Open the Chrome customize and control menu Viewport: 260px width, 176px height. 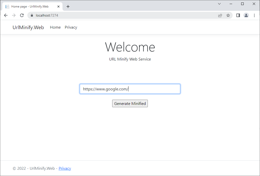[254, 15]
